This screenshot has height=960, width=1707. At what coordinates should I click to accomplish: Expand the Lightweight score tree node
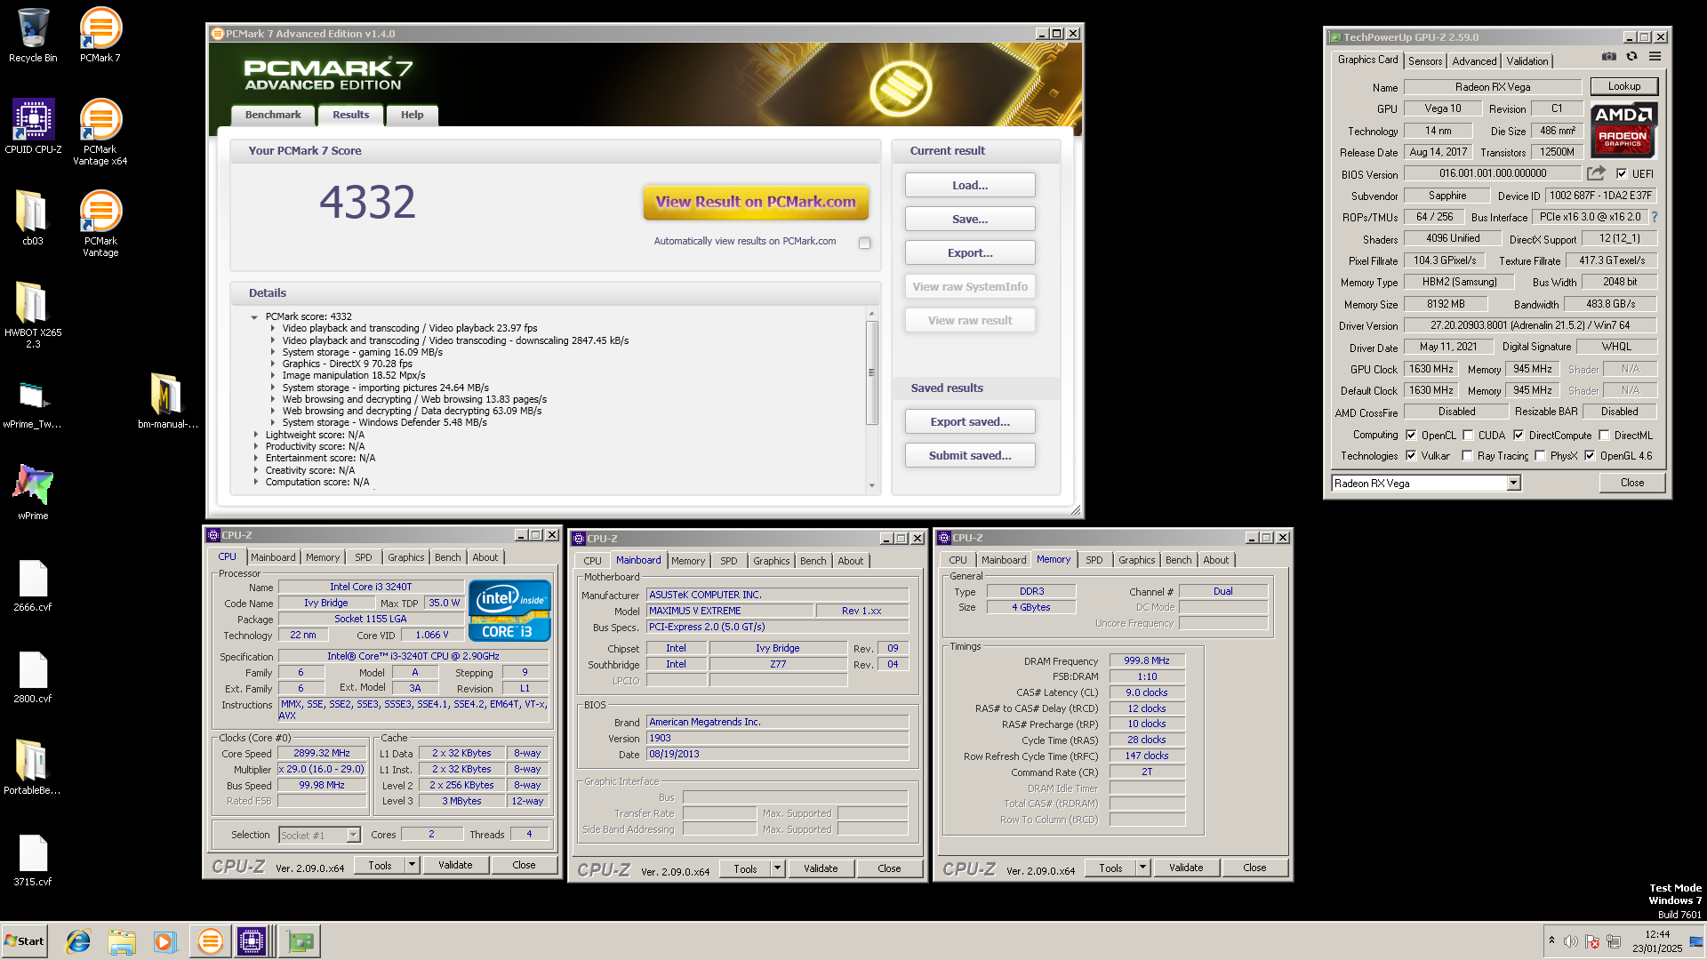[x=256, y=435]
